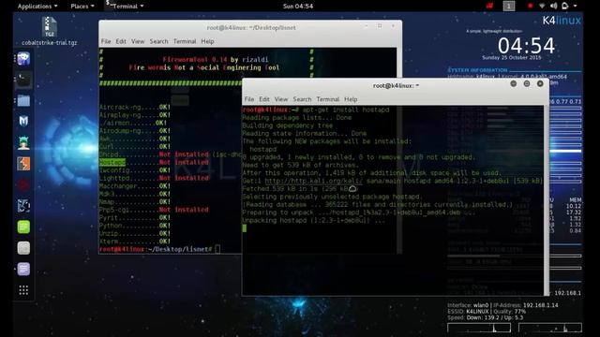This screenshot has width=600, height=337.
Task: Open Help menu in front root@k4linux terminal
Action: [x=351, y=99]
